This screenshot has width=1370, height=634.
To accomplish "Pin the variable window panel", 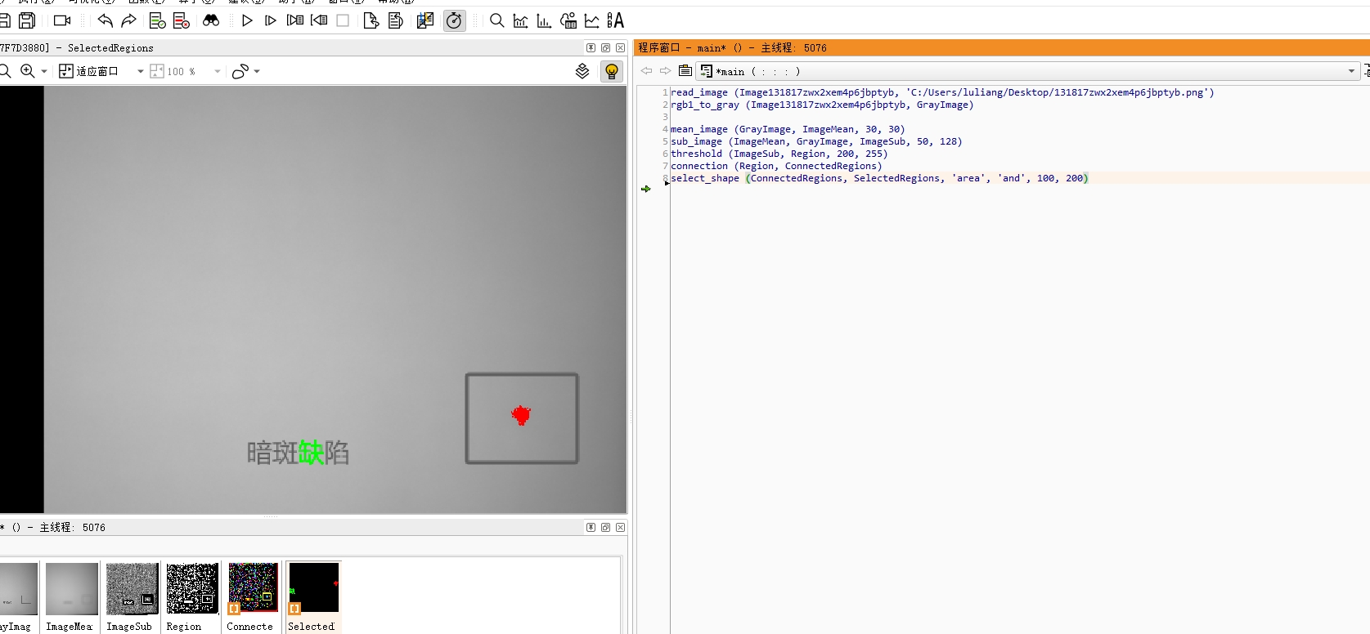I will (591, 528).
